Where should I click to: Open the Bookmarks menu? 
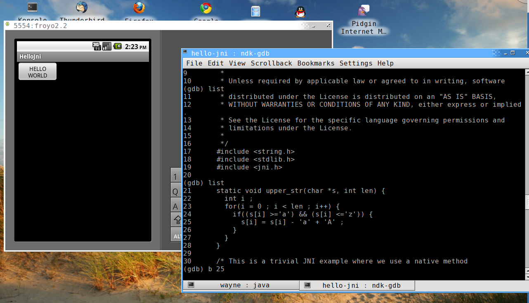316,63
